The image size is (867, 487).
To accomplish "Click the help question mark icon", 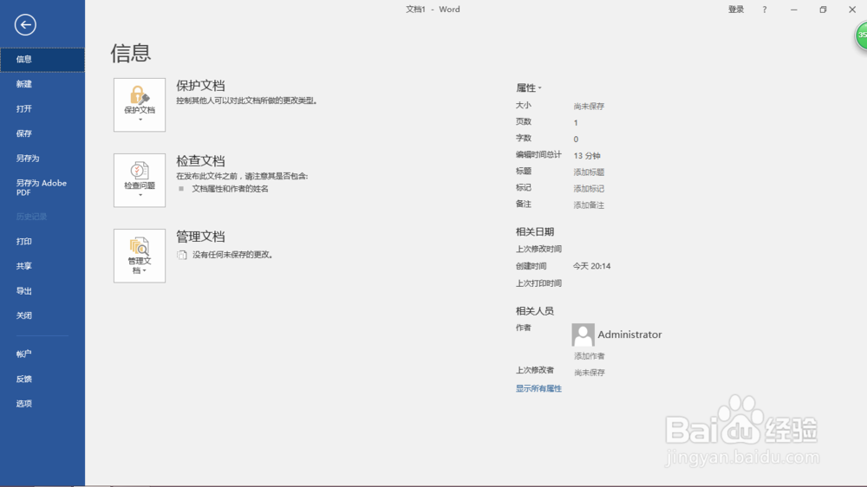I will [765, 10].
